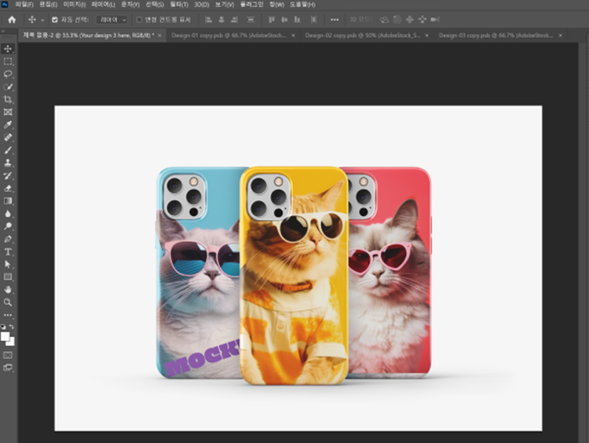Select the Clone Stamp tool
Image resolution: width=589 pixels, height=443 pixels.
8,163
